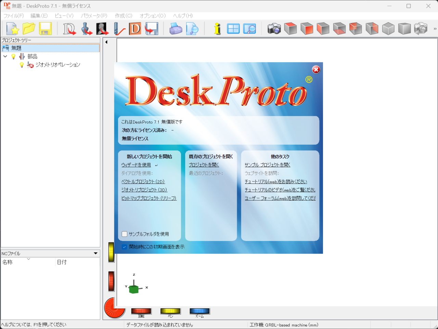This screenshot has height=329, width=438.
Task: Toggle lightbulb visibility for 部品
Action: pos(13,56)
